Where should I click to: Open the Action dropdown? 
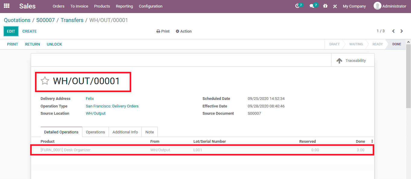(184, 31)
